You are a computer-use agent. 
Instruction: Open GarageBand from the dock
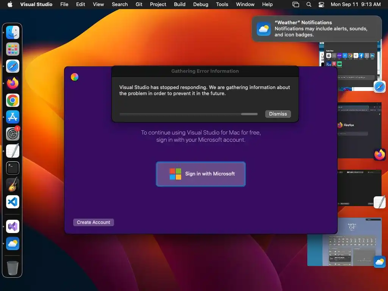[x=13, y=185]
